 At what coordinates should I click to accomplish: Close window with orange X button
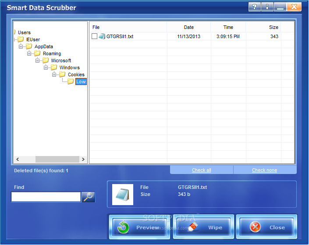point(294,7)
